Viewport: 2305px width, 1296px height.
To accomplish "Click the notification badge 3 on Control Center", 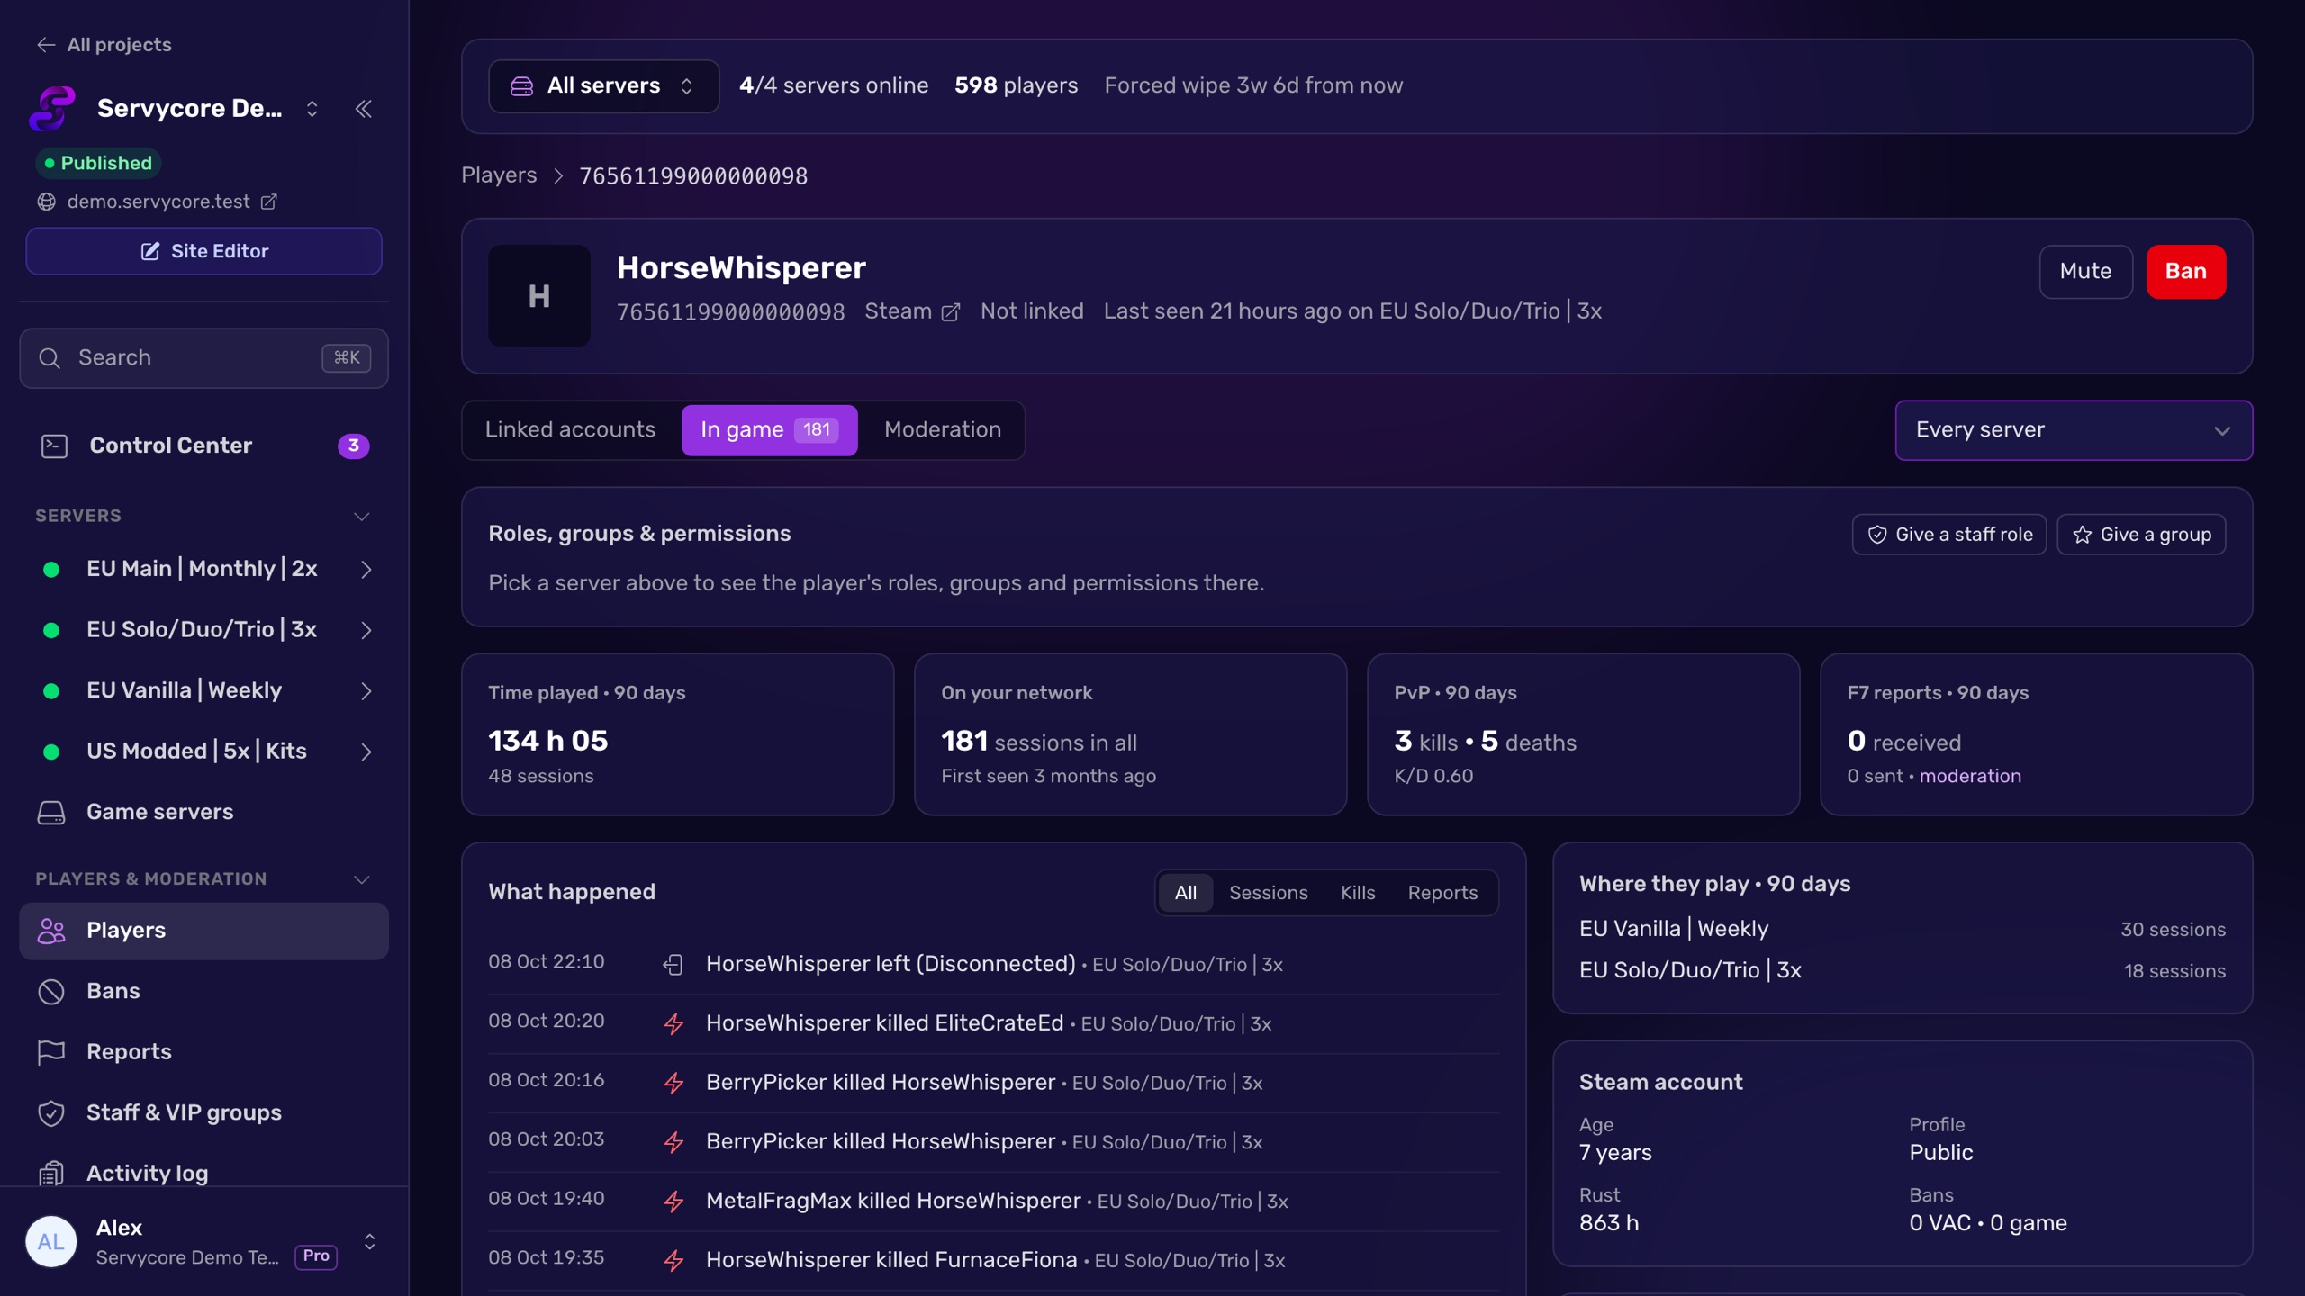I will [353, 445].
